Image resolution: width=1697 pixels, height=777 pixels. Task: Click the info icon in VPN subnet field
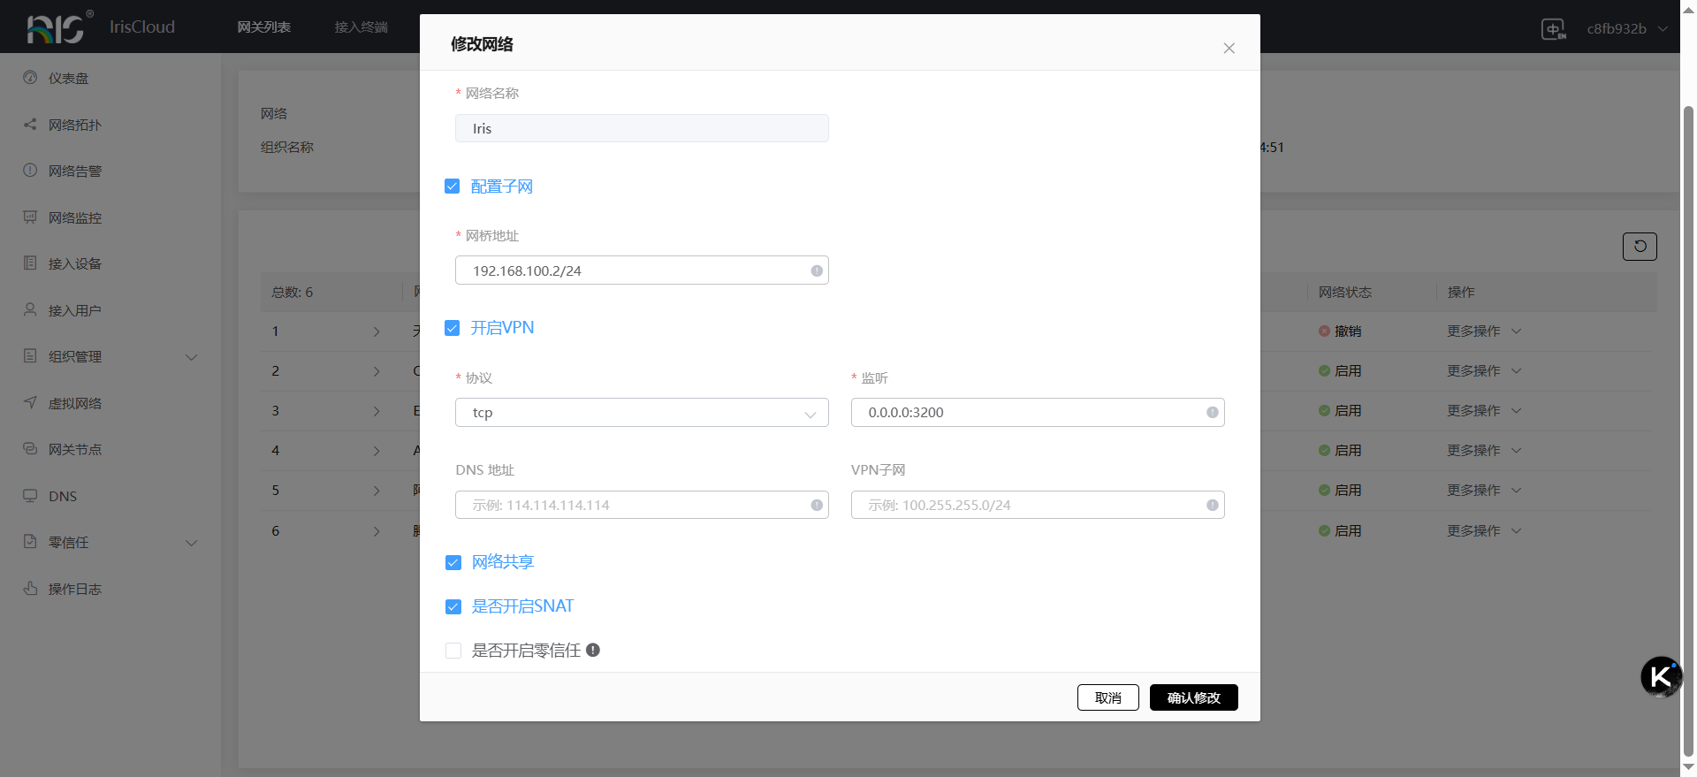point(1213,506)
